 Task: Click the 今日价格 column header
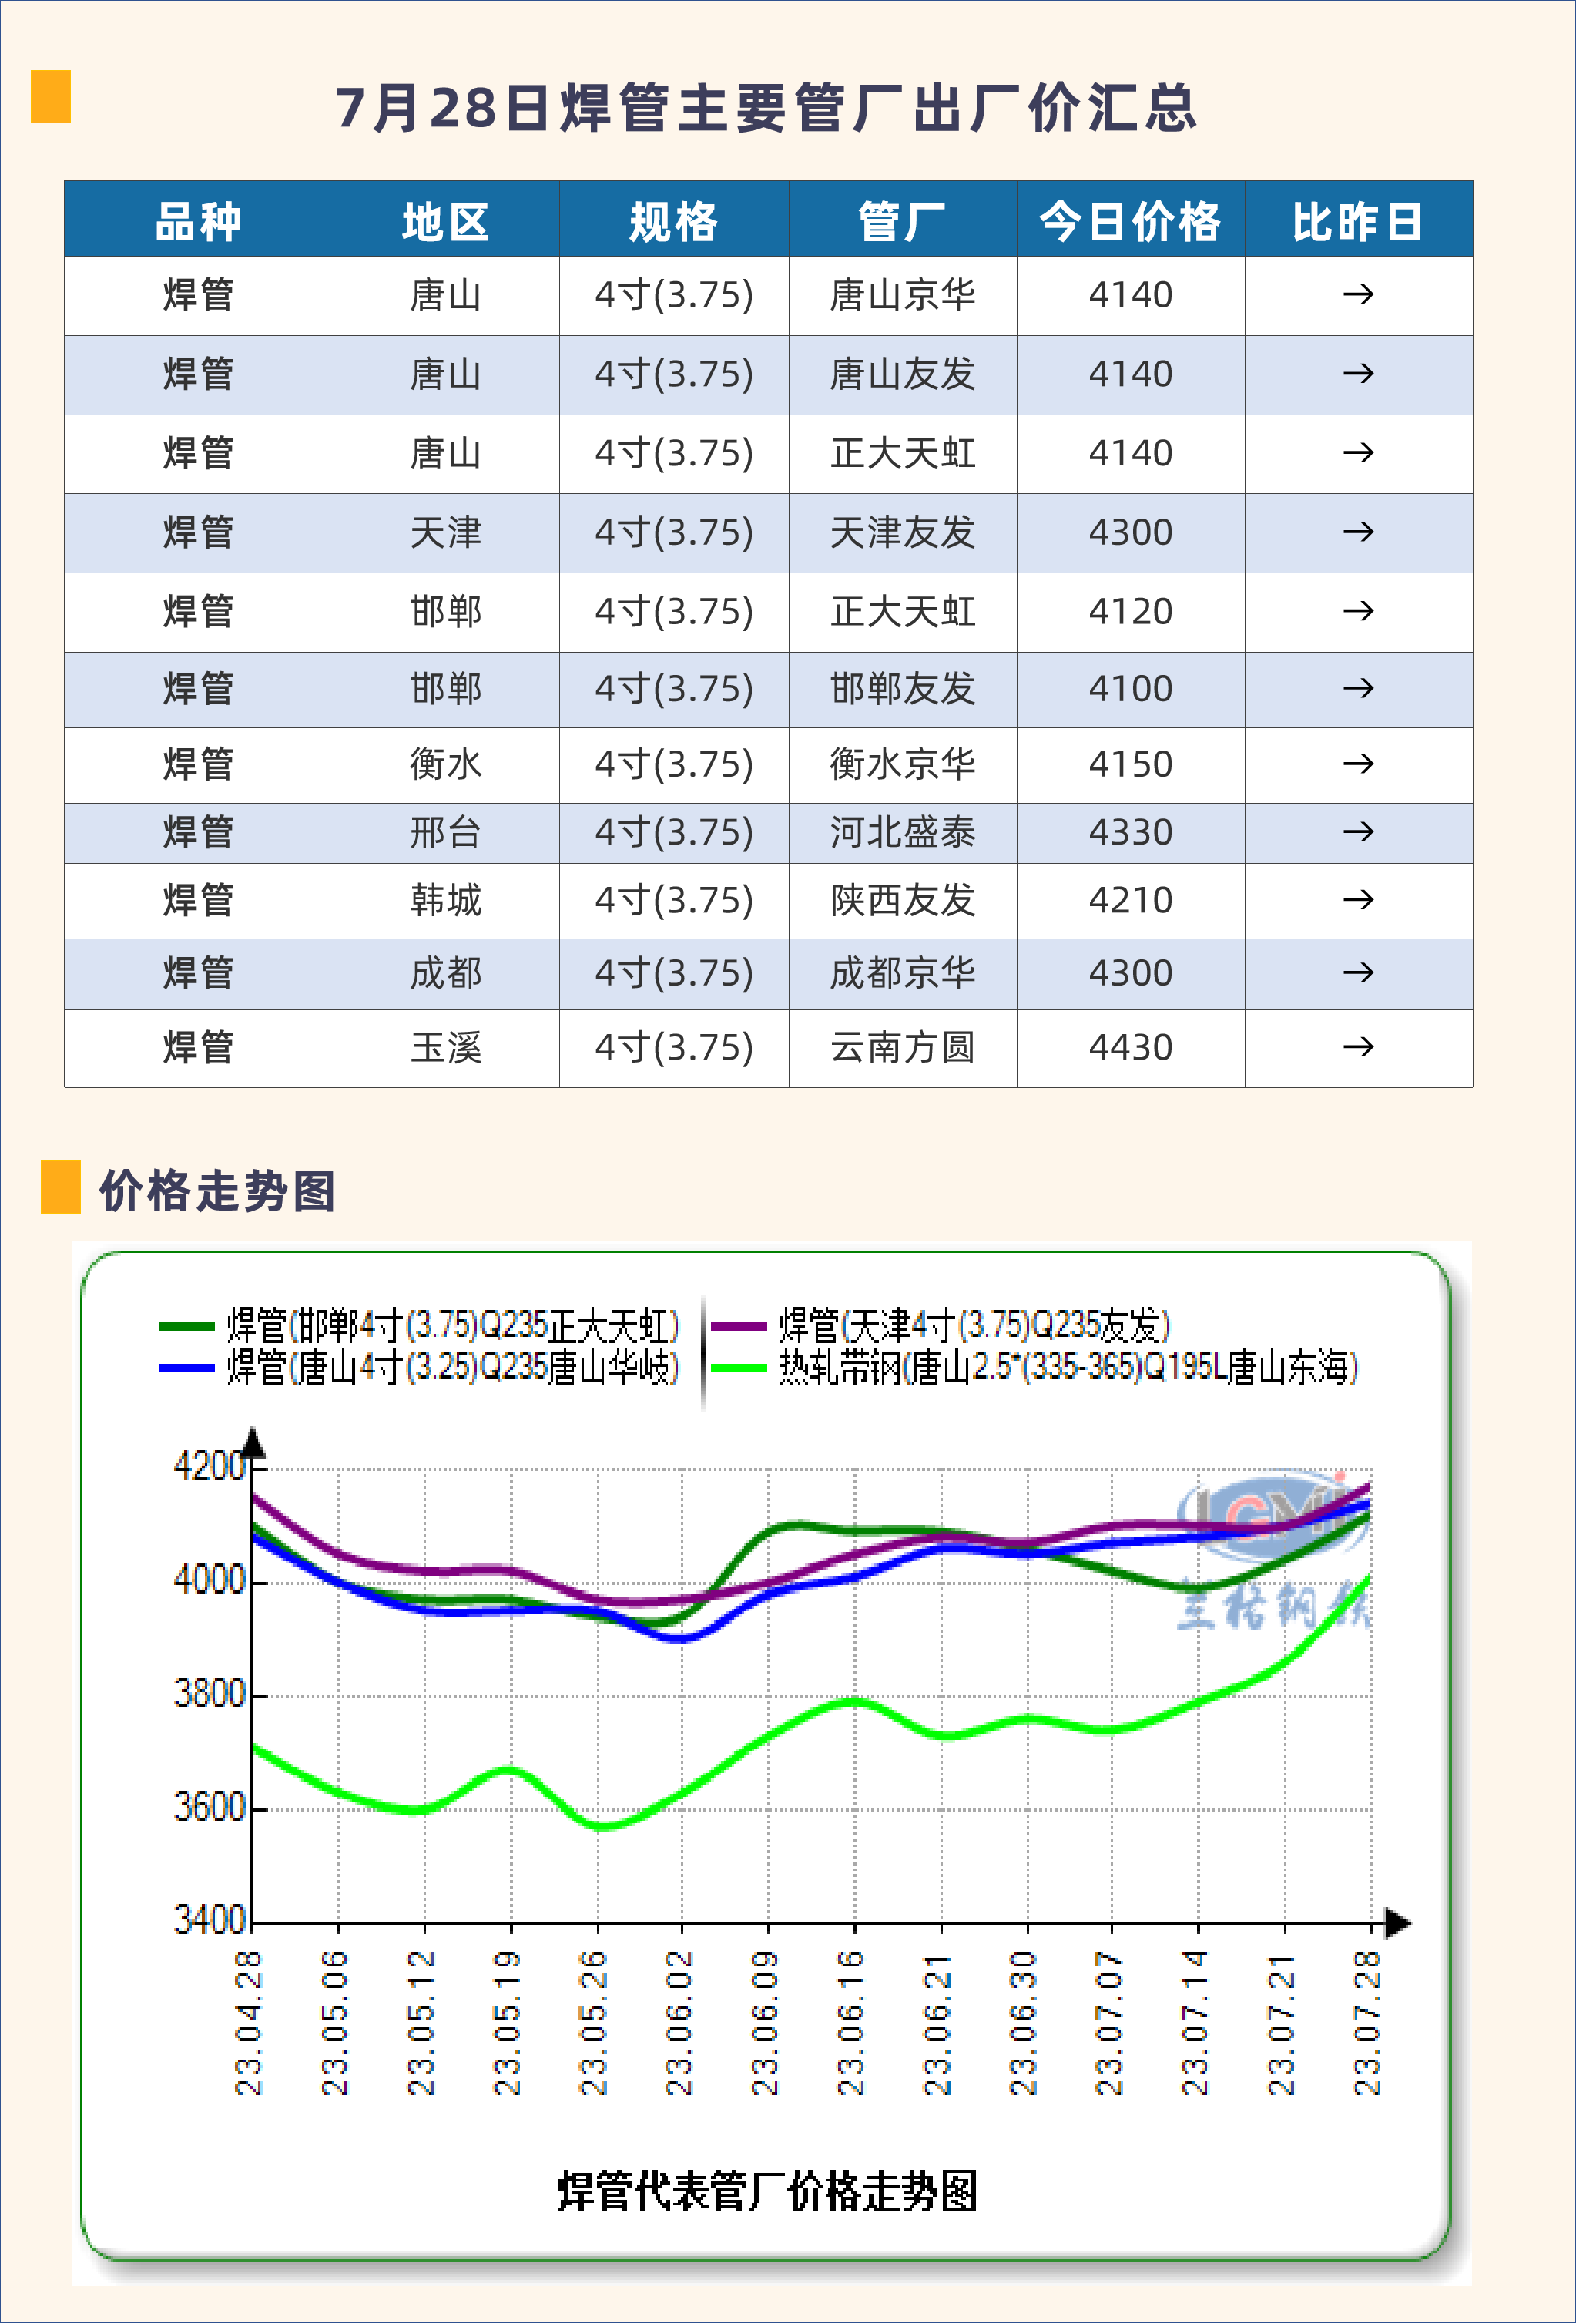(1130, 221)
